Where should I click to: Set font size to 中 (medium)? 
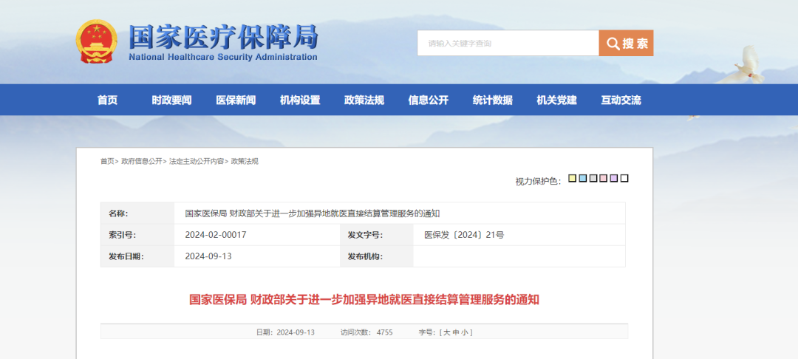456,332
